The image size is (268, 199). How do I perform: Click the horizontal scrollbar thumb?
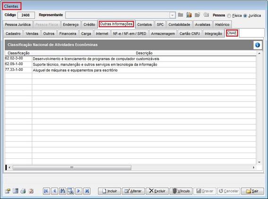pyautogui.click(x=72, y=167)
